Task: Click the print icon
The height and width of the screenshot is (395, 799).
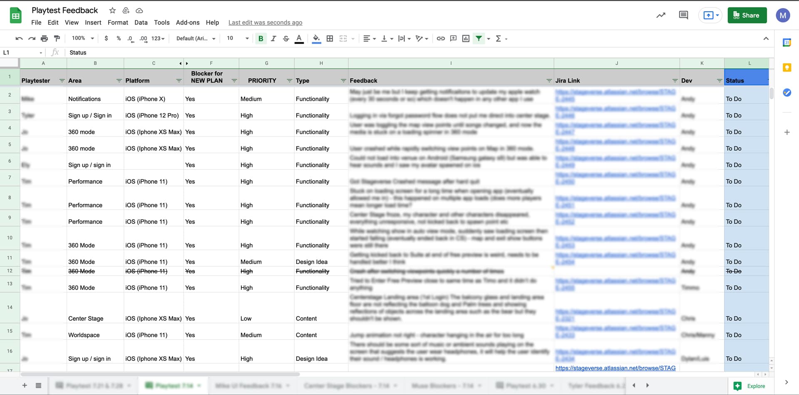Action: 44,39
